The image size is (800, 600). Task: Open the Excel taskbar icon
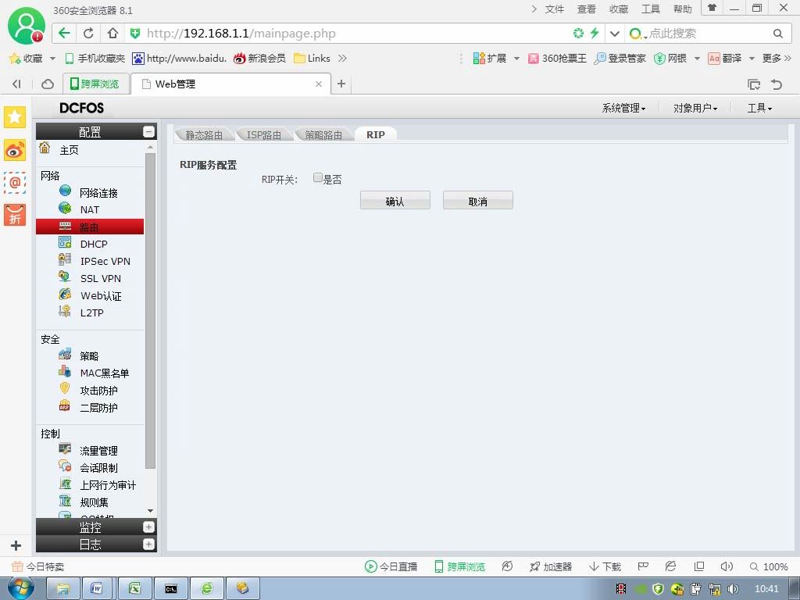[x=134, y=589]
